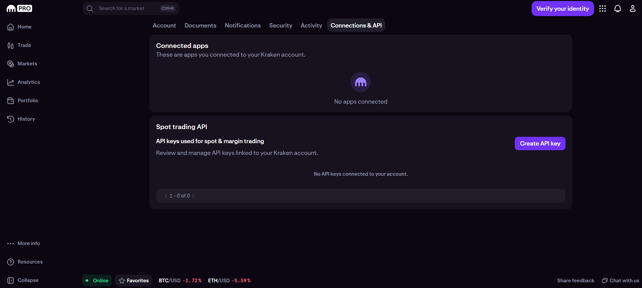The width and height of the screenshot is (642, 288).
Task: Click the Favorites button label
Action: (x=138, y=281)
